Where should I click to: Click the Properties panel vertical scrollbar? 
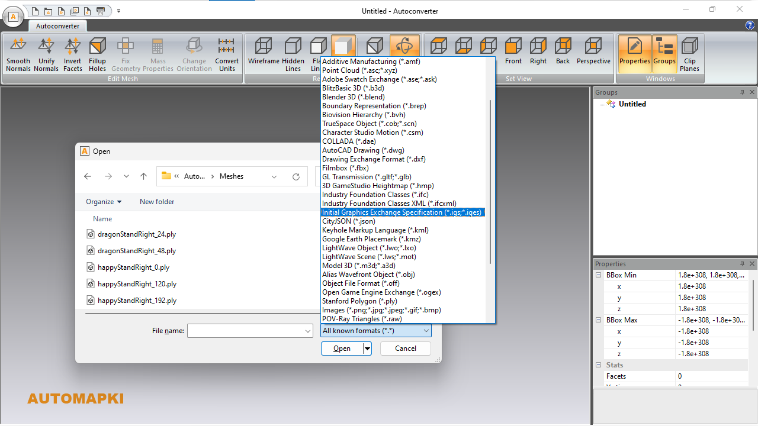[x=753, y=305]
